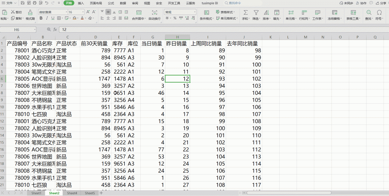Switch to the Sheet4 tab
This screenshot has height=196, width=389.
[72, 193]
